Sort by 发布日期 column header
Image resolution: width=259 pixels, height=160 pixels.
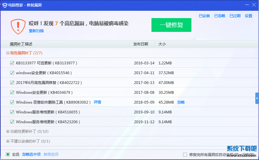141,44
